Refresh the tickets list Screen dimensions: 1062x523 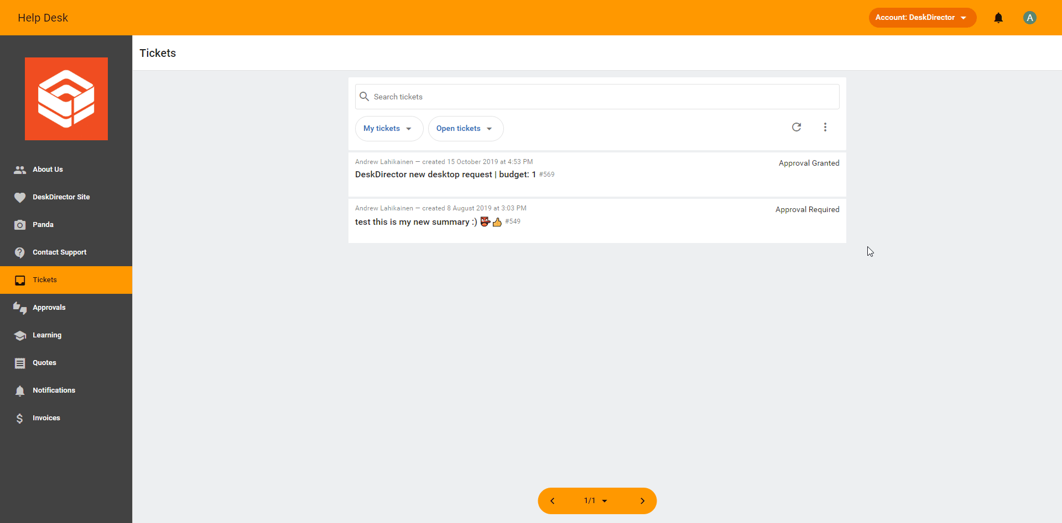click(x=796, y=127)
